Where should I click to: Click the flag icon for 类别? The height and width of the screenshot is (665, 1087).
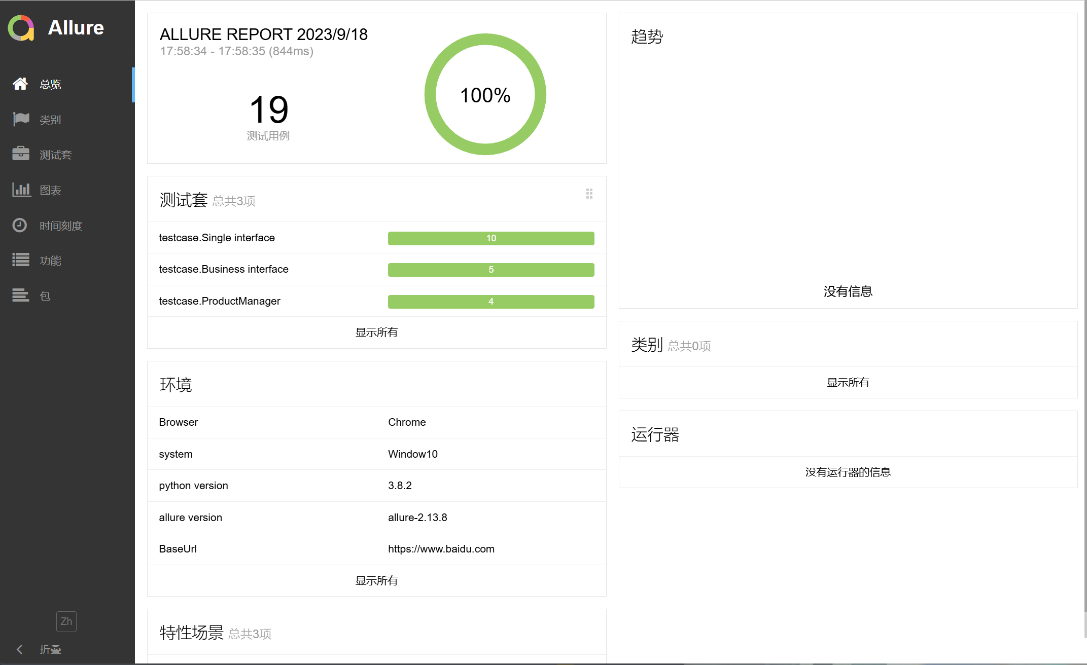(21, 119)
